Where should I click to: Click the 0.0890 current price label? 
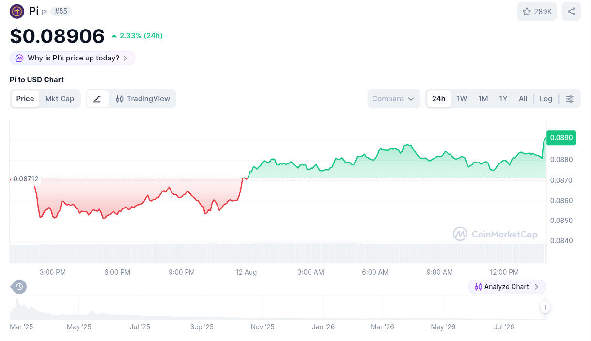(561, 138)
